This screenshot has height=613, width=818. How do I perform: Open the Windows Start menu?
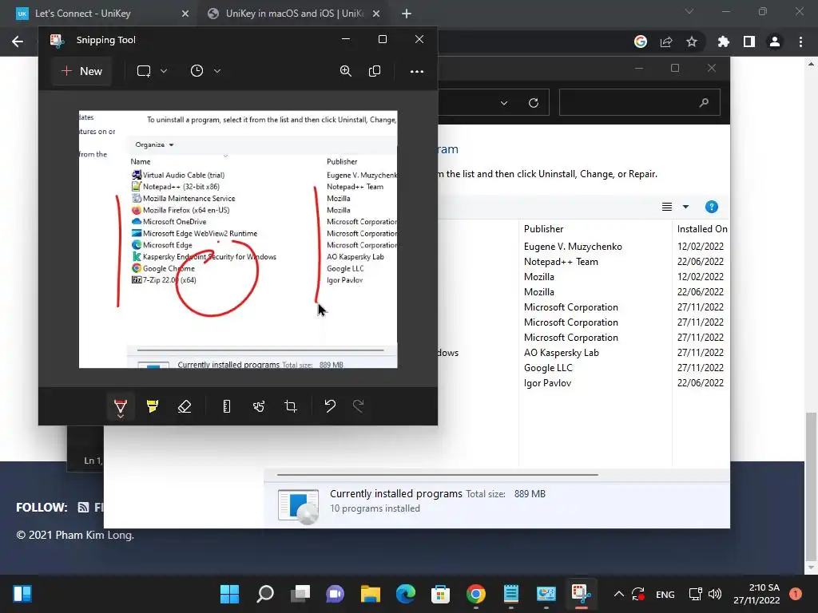pos(229,594)
